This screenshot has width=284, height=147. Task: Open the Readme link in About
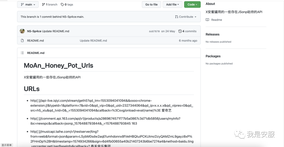pyautogui.click(x=217, y=20)
